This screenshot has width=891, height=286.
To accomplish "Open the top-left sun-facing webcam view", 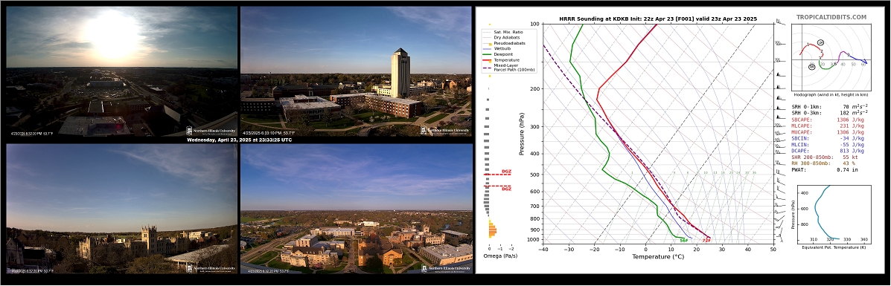I will pos(121,71).
